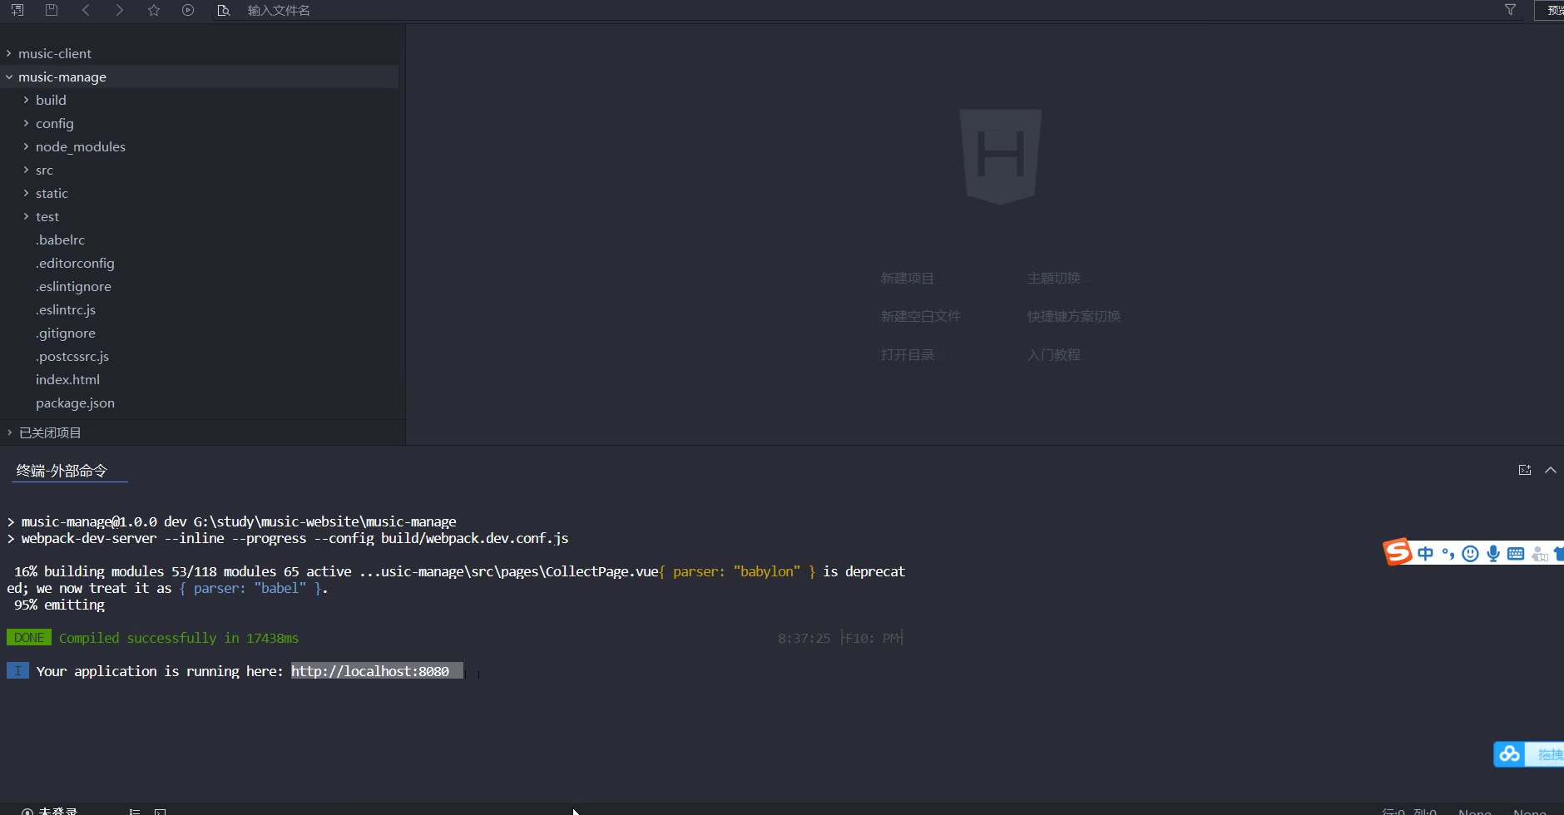Image resolution: width=1564 pixels, height=815 pixels.
Task: Click the 未登录 not-logged-in status item
Action: pyautogui.click(x=50, y=811)
